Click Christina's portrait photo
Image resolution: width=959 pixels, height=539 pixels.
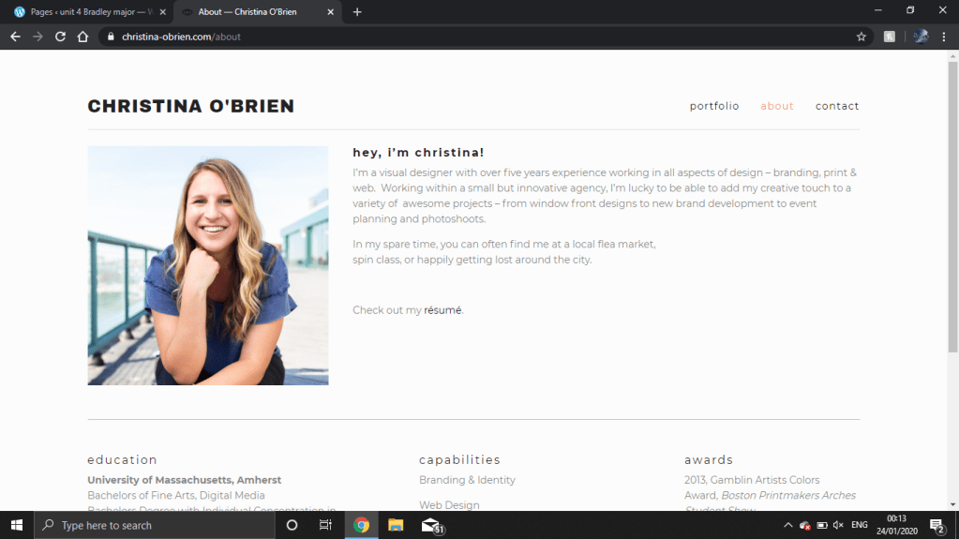[208, 265]
